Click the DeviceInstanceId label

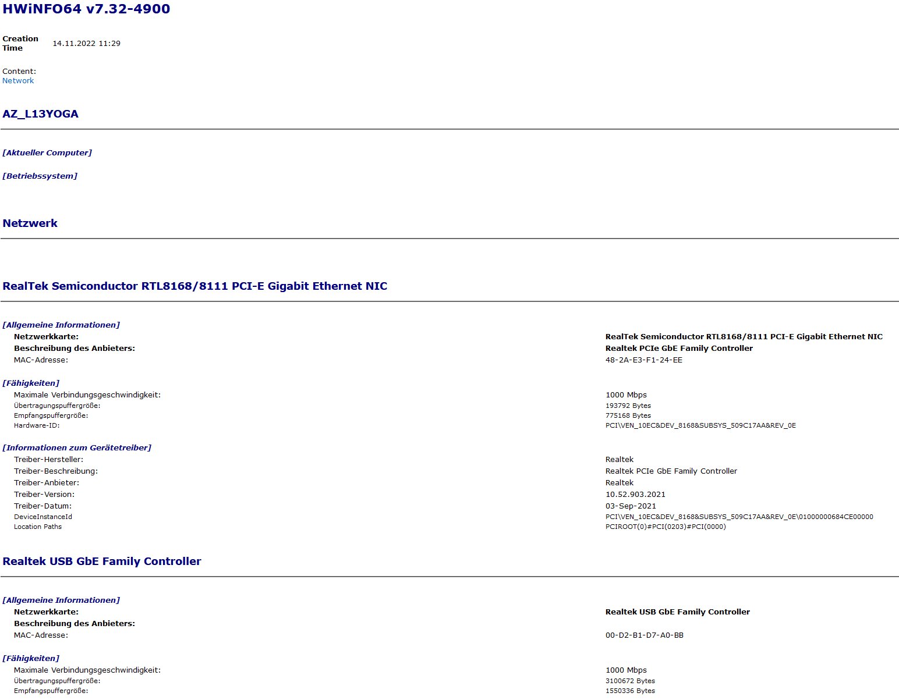43,517
